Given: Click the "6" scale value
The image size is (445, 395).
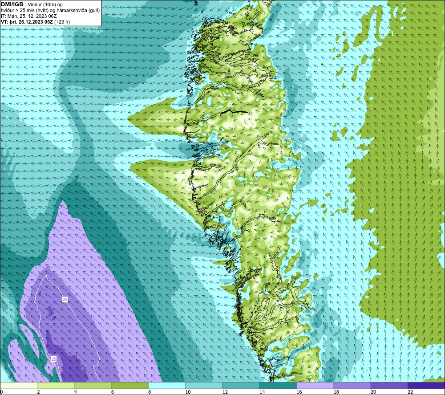Looking at the screenshot, I should point(113,392).
